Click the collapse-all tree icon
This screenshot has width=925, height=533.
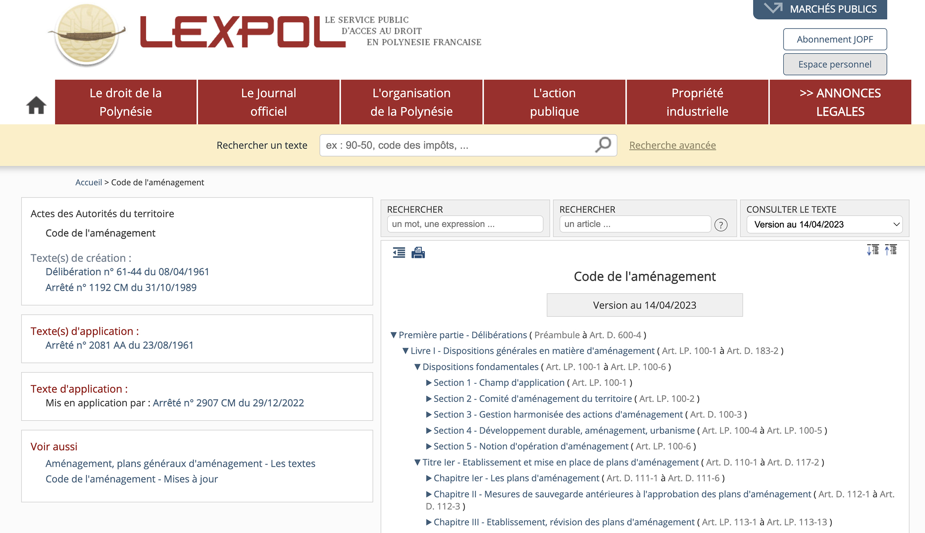coord(891,249)
